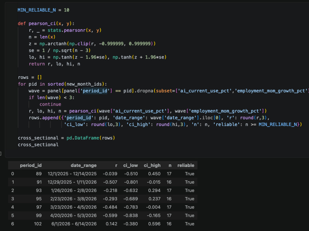Click period_id value 89
The image size is (309, 231).
click(39, 174)
